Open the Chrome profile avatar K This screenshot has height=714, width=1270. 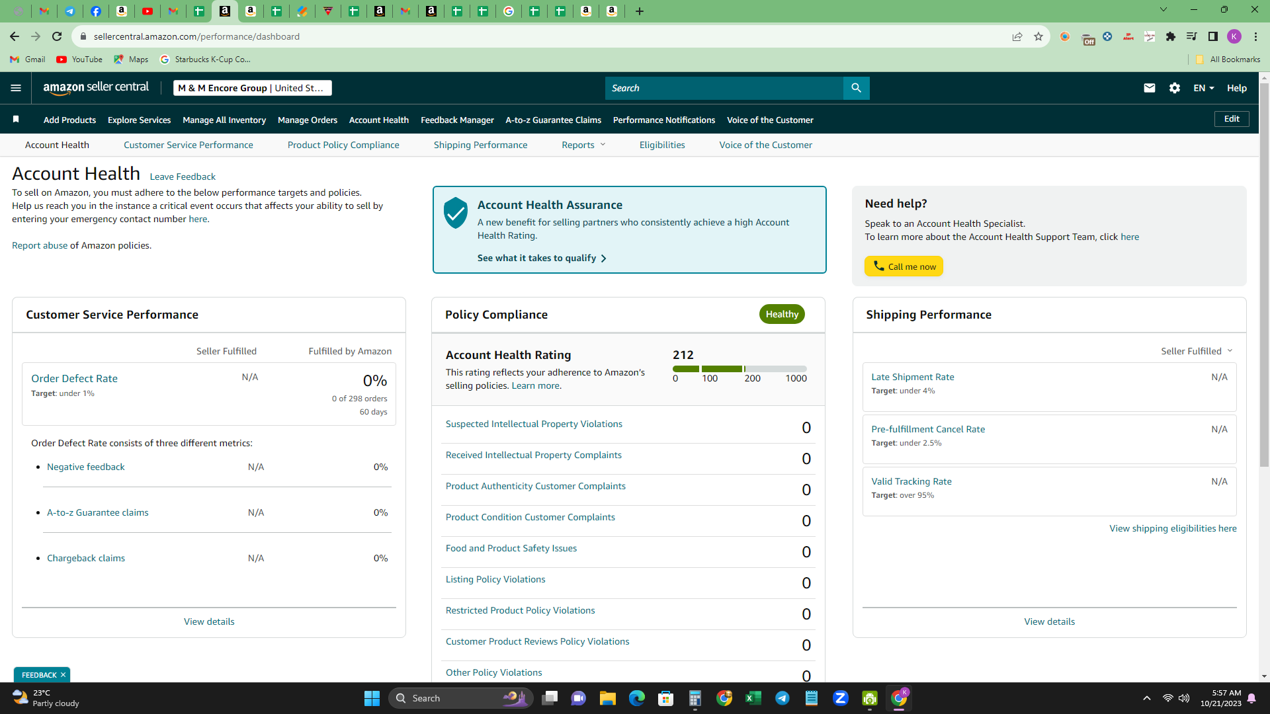click(1234, 36)
